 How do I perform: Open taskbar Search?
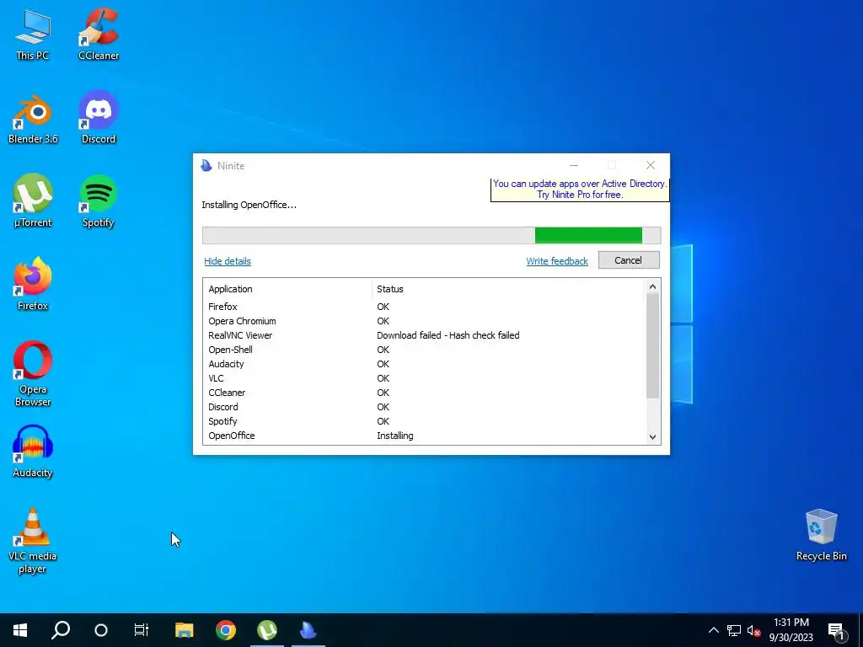(x=61, y=630)
